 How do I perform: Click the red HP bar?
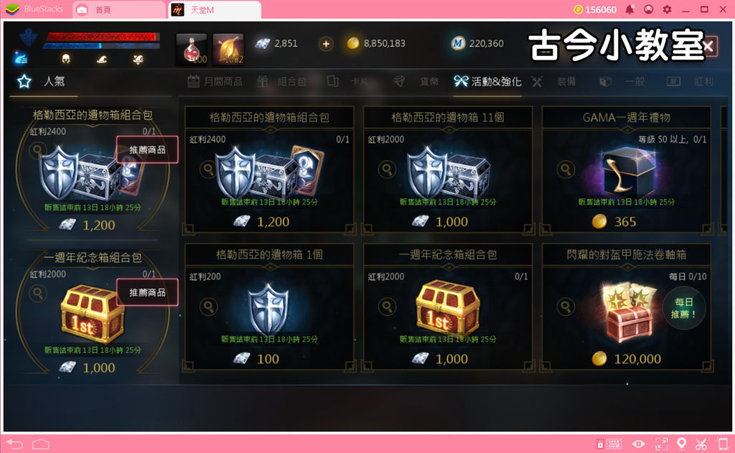click(x=102, y=37)
